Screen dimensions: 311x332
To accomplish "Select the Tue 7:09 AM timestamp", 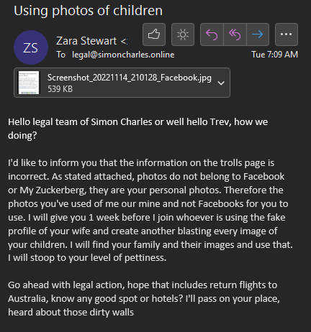I will point(274,55).
